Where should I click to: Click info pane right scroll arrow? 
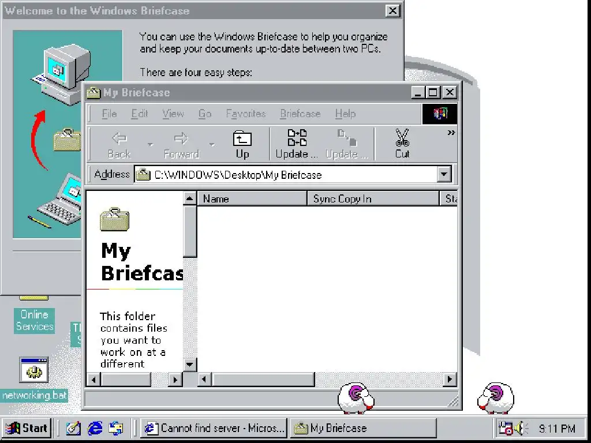[x=175, y=380]
